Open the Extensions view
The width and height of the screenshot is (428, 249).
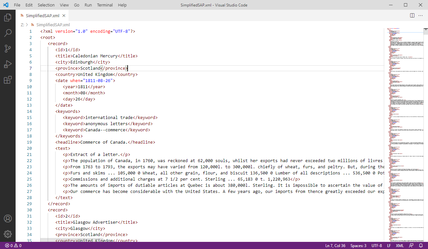[8, 80]
